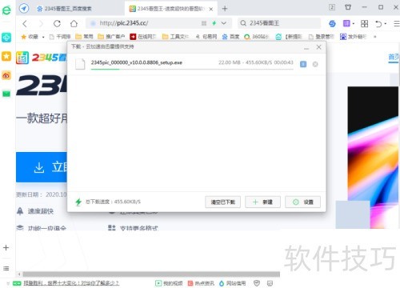Click the browser forward arrow
Image resolution: width=400 pixels, height=288 pixels.
coord(41,24)
